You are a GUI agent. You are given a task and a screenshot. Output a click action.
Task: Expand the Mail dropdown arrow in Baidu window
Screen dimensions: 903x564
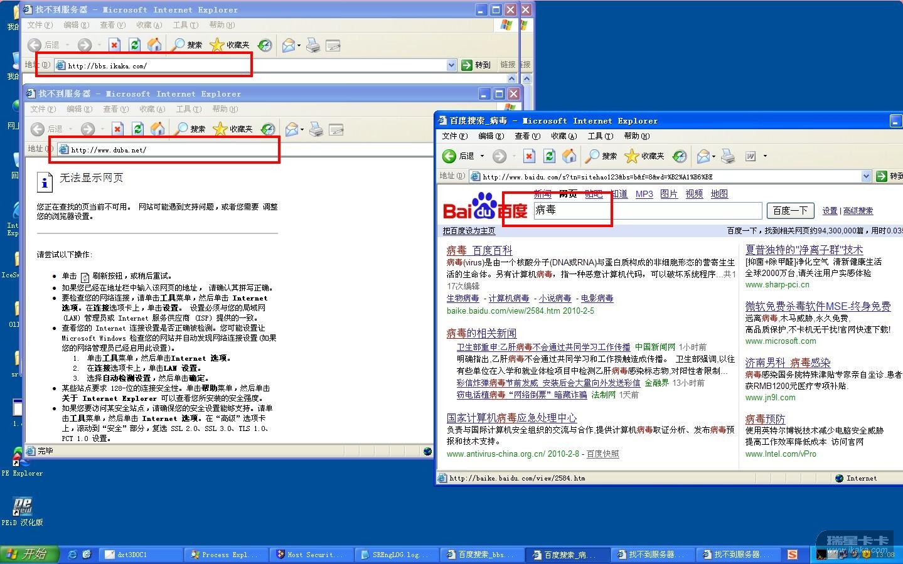tap(713, 156)
